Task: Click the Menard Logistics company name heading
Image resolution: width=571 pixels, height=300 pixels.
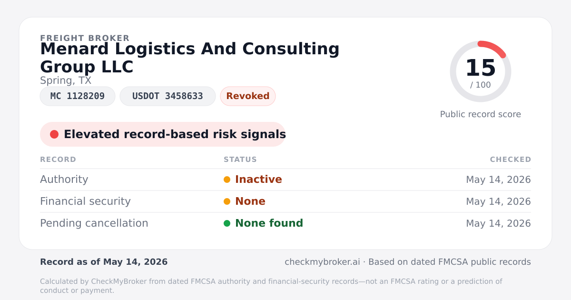Action: tap(190, 58)
